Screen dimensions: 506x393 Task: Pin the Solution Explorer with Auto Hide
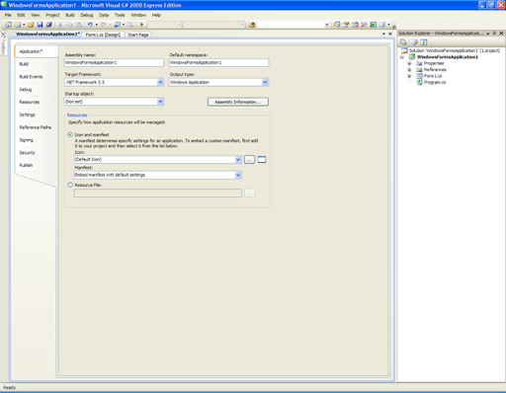click(494, 34)
